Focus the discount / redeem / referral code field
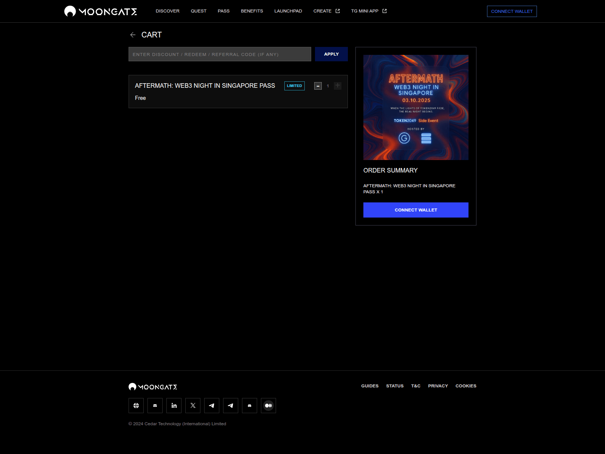The width and height of the screenshot is (605, 454). coord(220,54)
